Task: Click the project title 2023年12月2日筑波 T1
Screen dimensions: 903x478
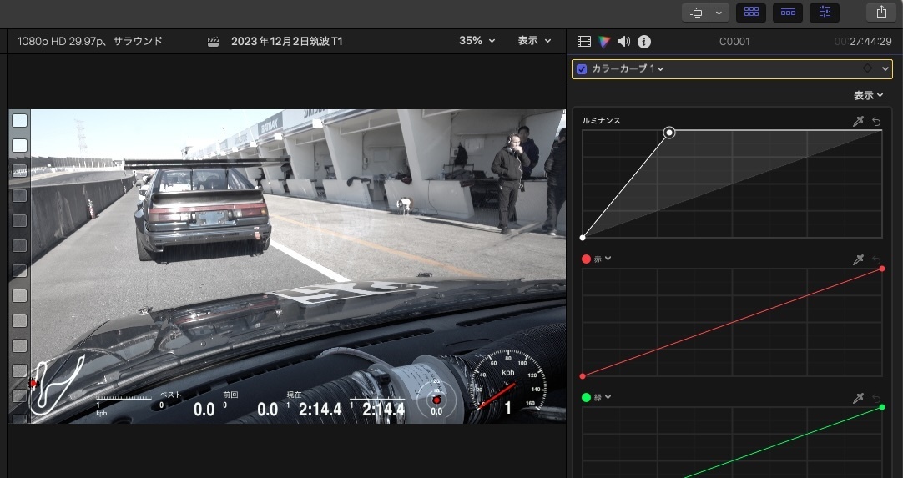Action: (x=287, y=42)
